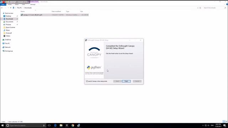
Task: Select Quick access in navigation pane
Action: [9, 13]
